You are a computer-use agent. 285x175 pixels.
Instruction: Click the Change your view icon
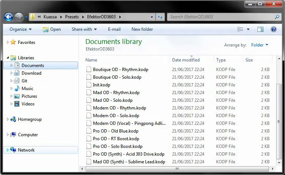click(x=240, y=29)
